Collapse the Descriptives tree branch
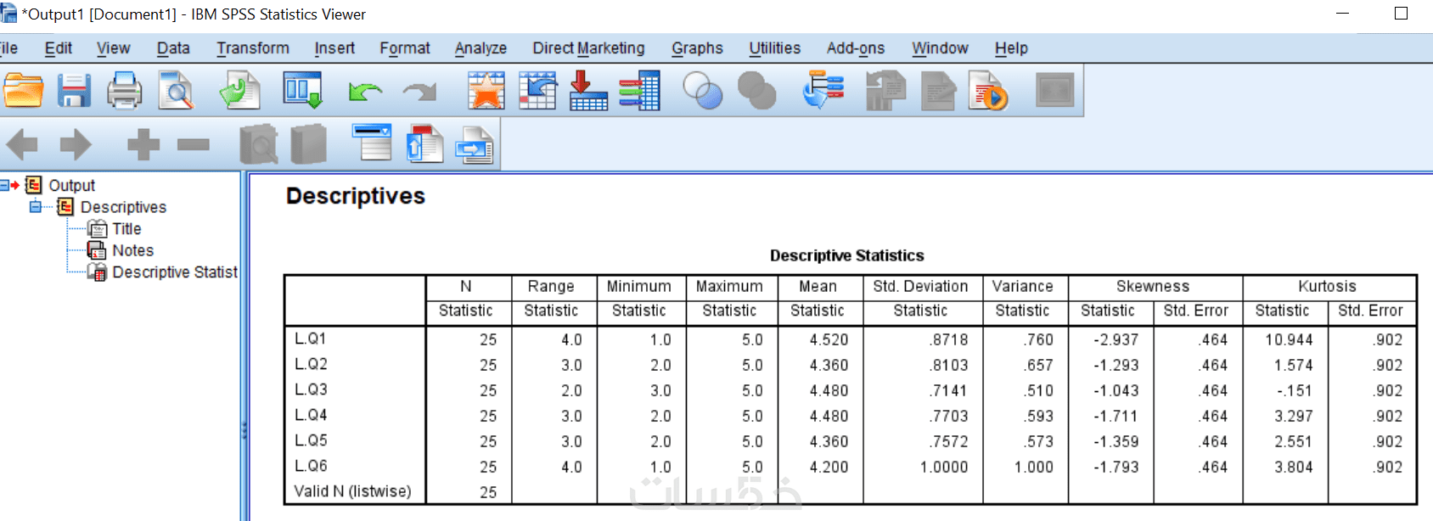 36,207
